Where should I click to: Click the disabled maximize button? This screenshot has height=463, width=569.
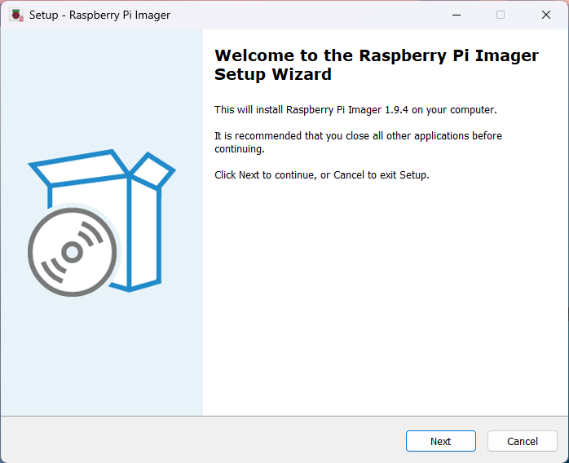[501, 15]
